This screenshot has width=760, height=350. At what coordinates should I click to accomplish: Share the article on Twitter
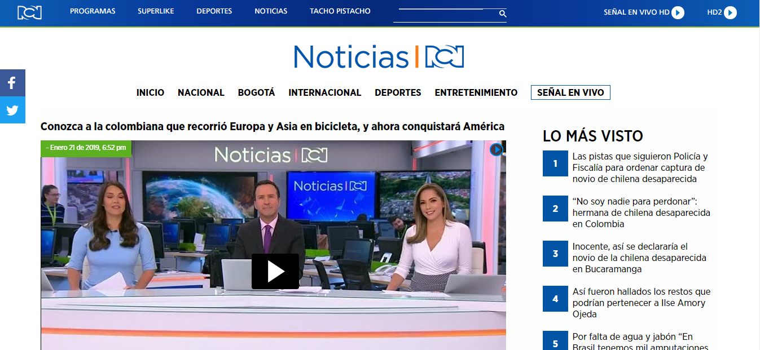pyautogui.click(x=12, y=110)
